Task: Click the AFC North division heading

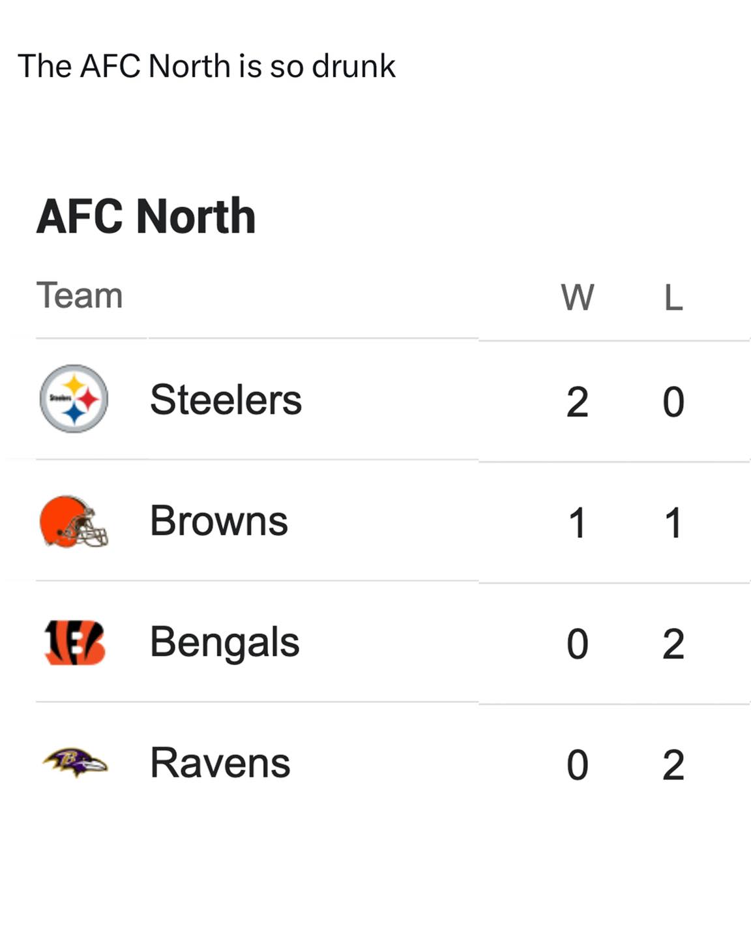Action: tap(146, 216)
